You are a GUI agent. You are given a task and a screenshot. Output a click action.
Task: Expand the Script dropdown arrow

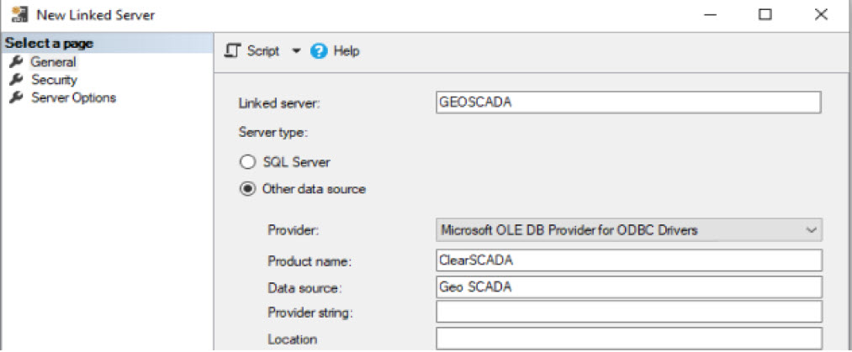click(x=296, y=51)
